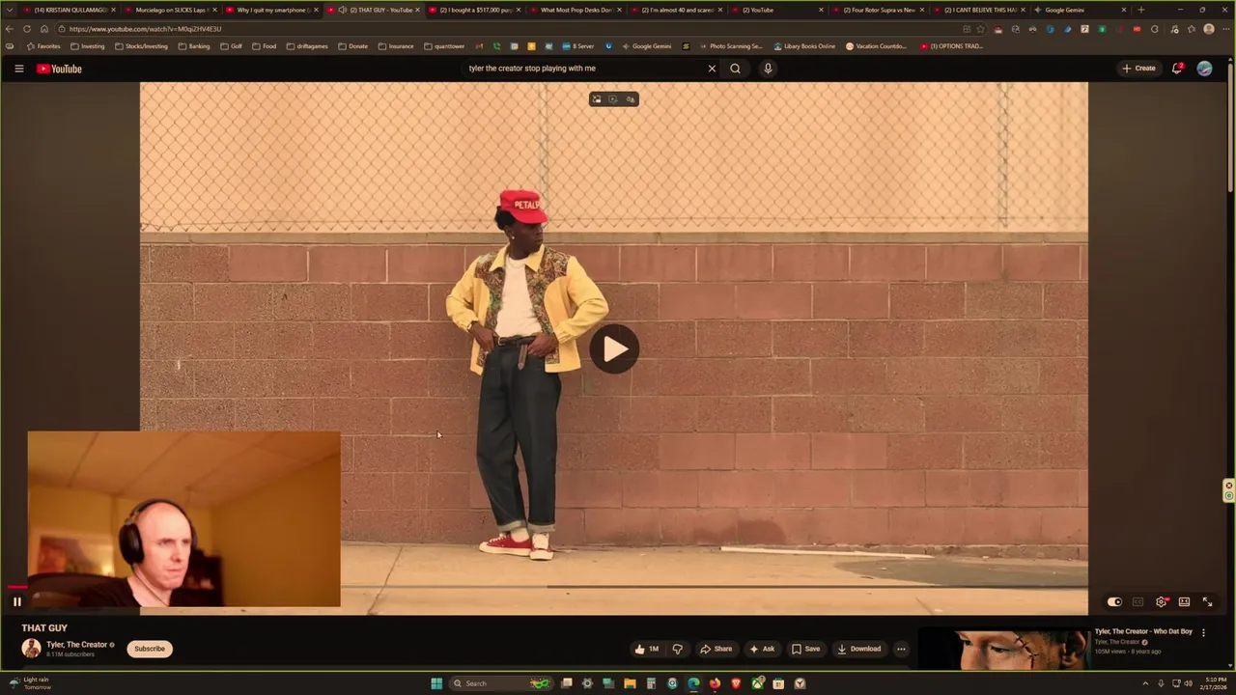This screenshot has height=695, width=1236.
Task: Like the video with thumbs-up 1M
Action: coord(647,649)
